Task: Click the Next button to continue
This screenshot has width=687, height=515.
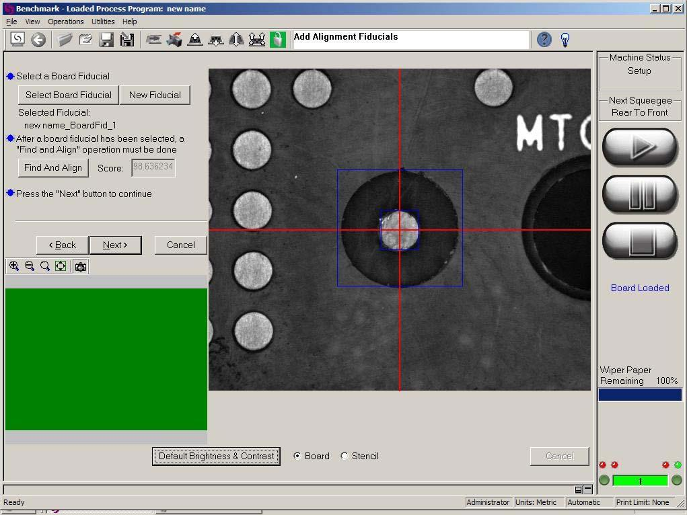Action: 115,245
